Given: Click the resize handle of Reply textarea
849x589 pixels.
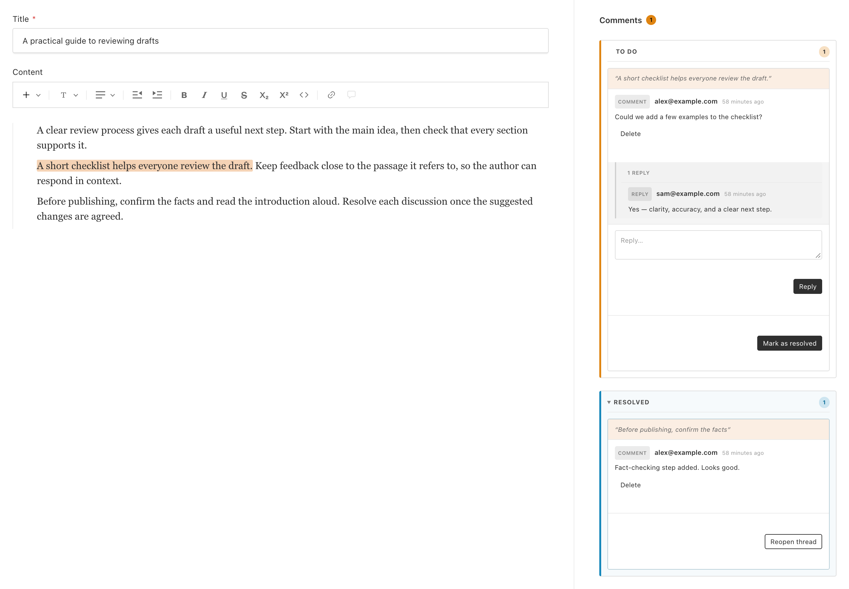Looking at the screenshot, I should click(x=817, y=256).
